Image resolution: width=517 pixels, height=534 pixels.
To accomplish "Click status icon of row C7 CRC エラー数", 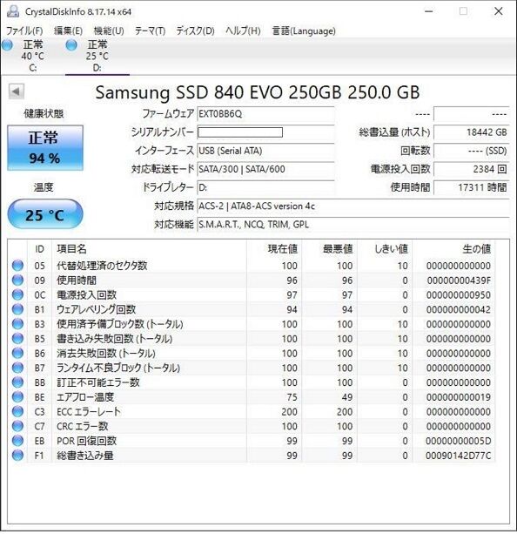I will tap(17, 426).
